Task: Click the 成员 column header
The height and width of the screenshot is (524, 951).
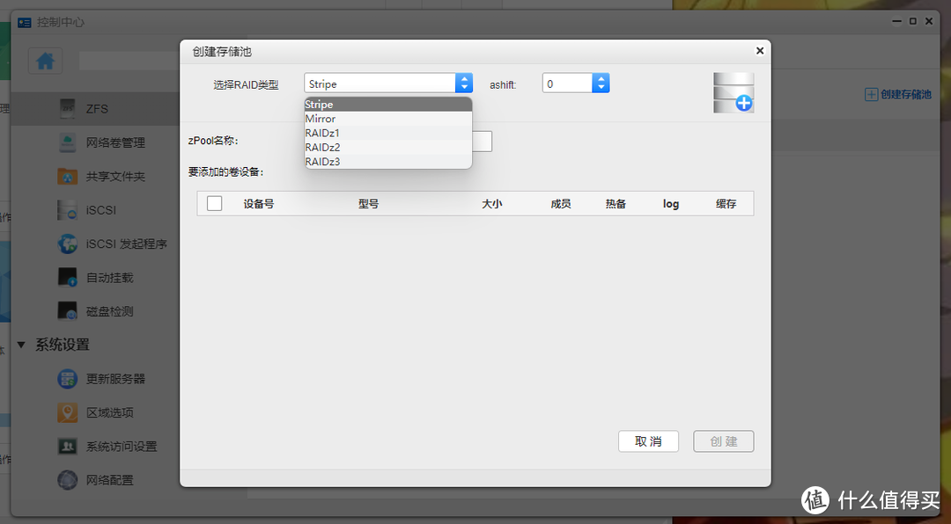Action: click(560, 204)
